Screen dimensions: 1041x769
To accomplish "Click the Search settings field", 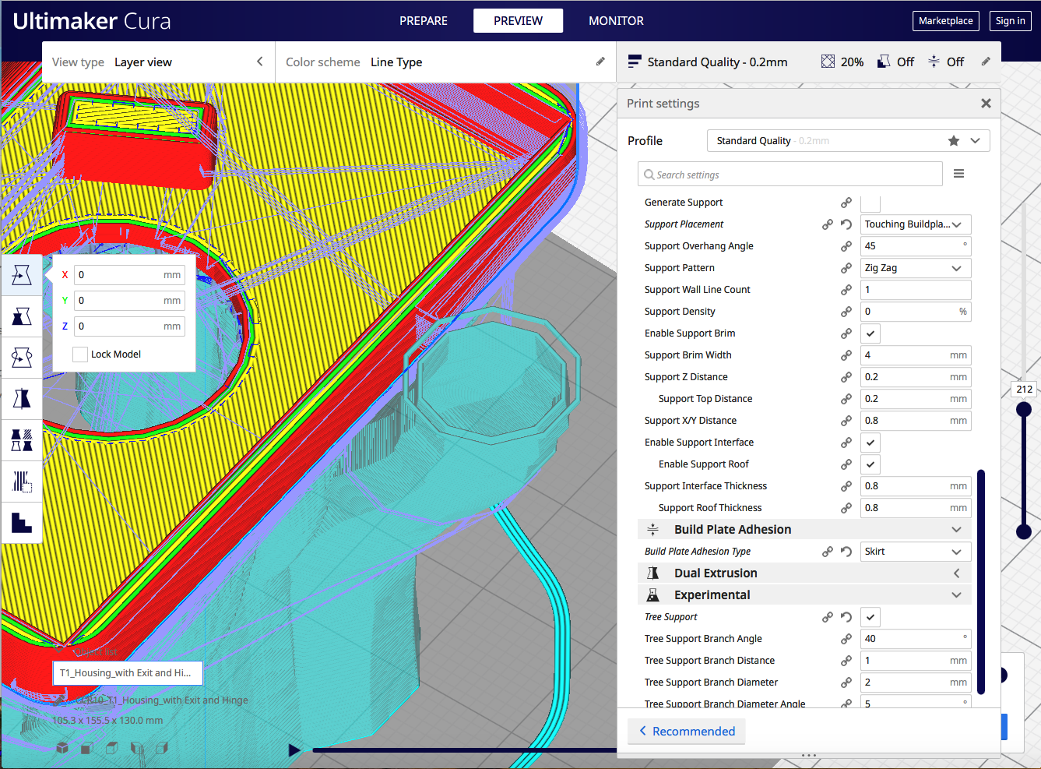I will pos(790,174).
